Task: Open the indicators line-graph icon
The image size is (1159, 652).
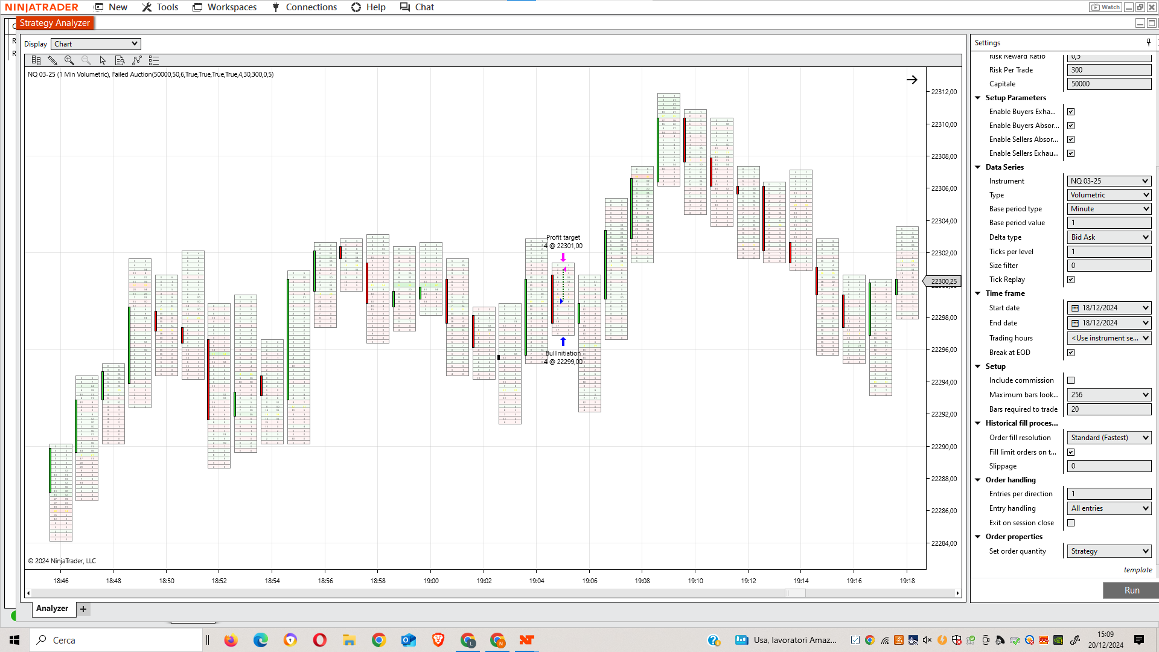Action: 137,60
